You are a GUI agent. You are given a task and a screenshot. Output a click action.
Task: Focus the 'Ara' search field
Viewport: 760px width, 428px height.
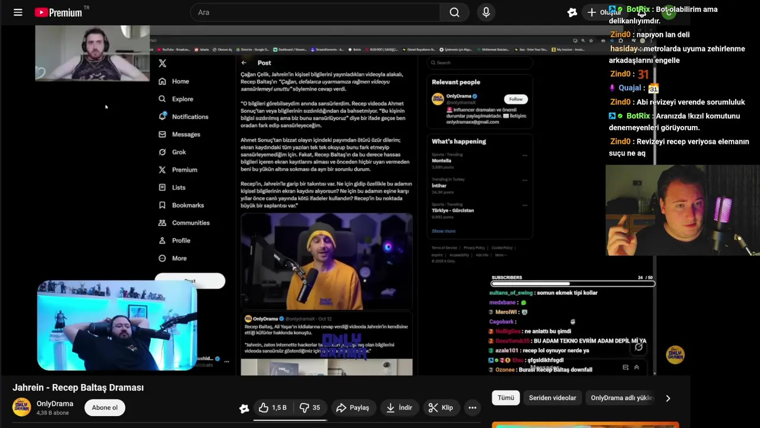(x=315, y=12)
